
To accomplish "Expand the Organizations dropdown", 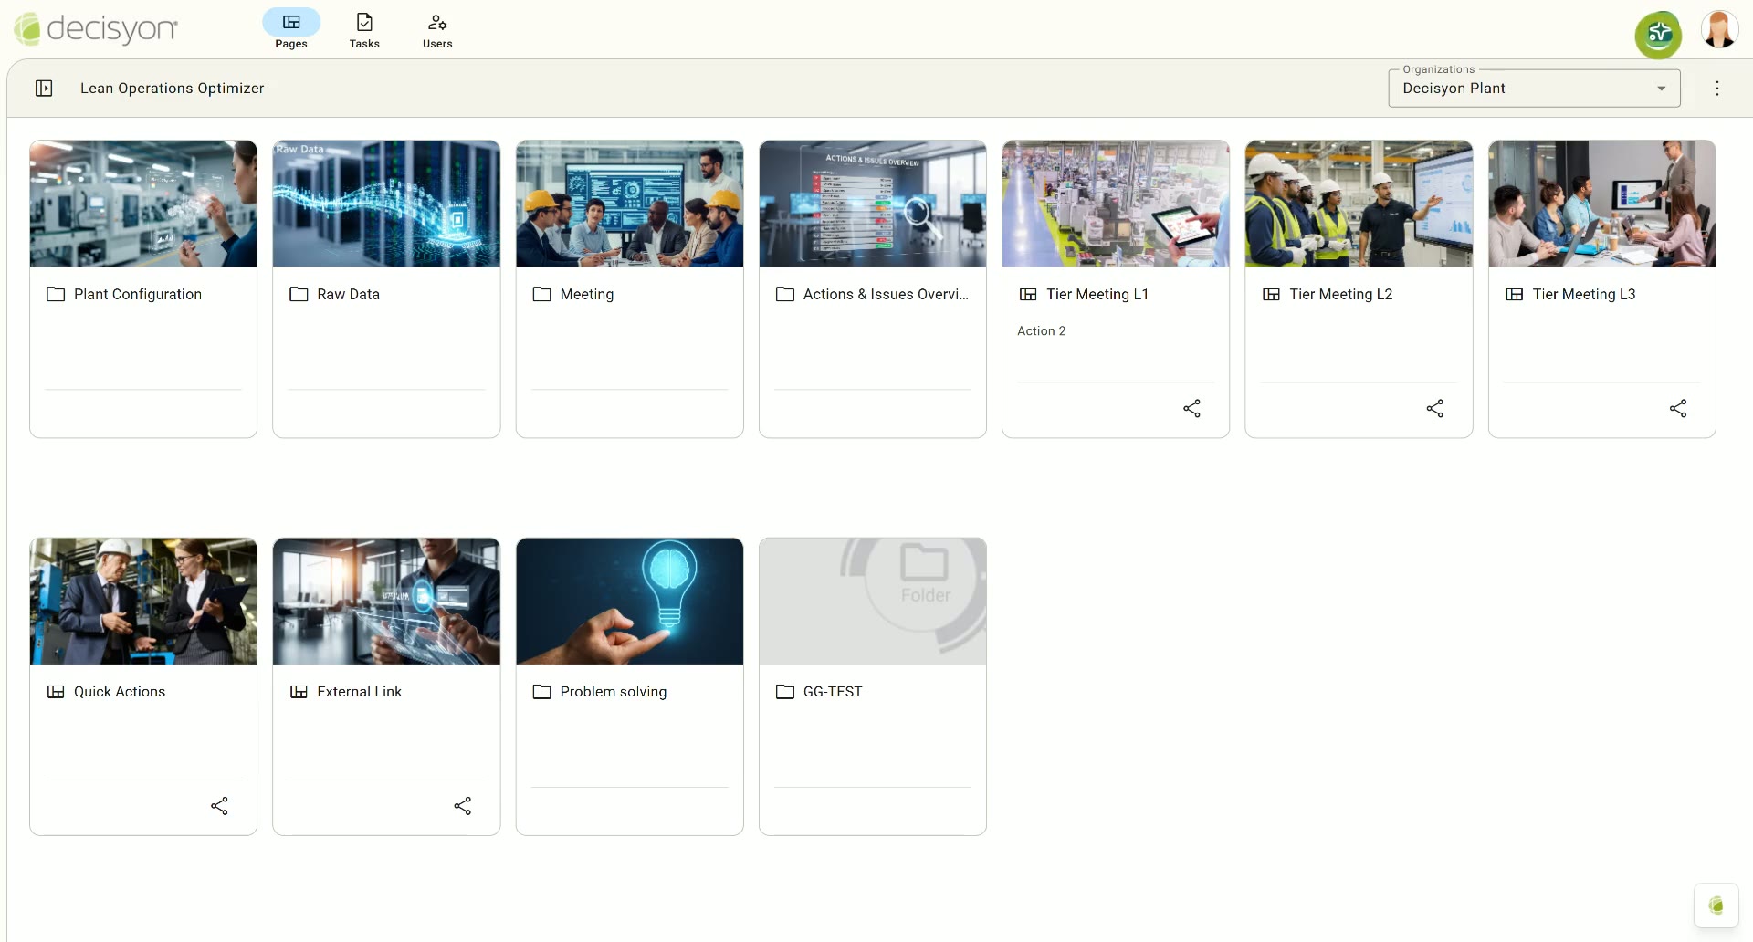I will tap(1534, 89).
